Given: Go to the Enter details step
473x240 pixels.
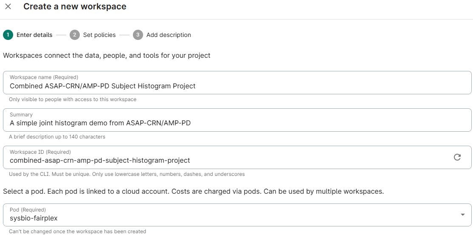Looking at the screenshot, I should [x=34, y=35].
